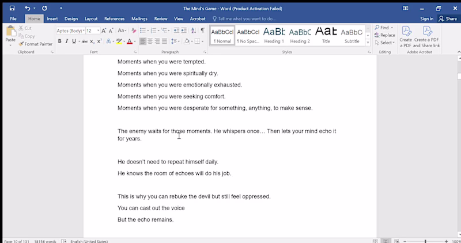Open Line and Paragraph Spacing

pyautogui.click(x=174, y=41)
